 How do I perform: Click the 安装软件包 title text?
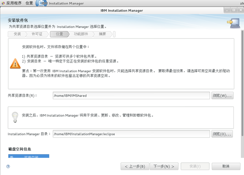coord(18,20)
